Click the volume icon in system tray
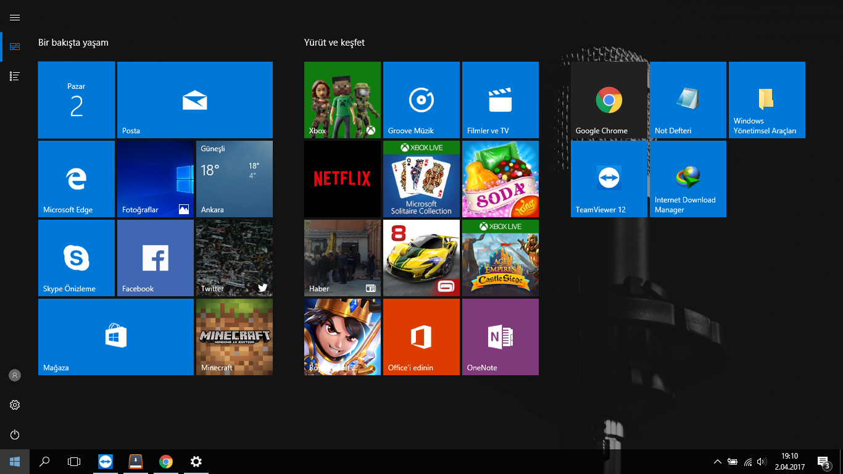843x474 pixels. pos(761,461)
